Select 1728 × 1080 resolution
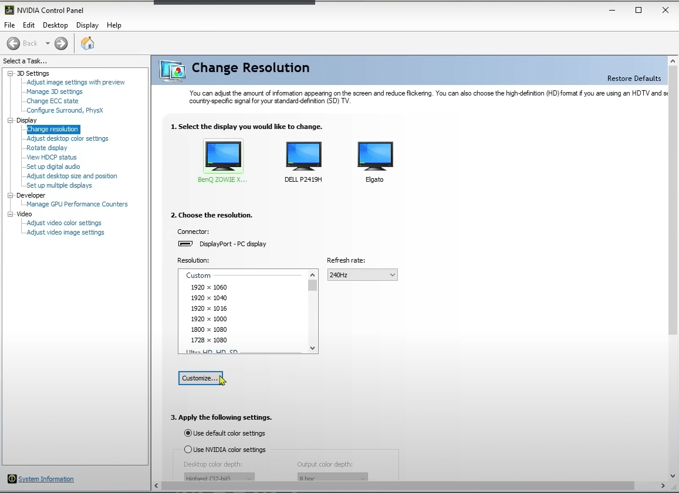The width and height of the screenshot is (679, 493). coord(209,340)
